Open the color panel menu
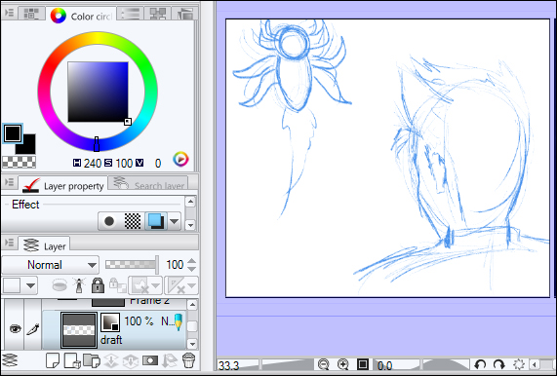The image size is (557, 376). (x=9, y=13)
